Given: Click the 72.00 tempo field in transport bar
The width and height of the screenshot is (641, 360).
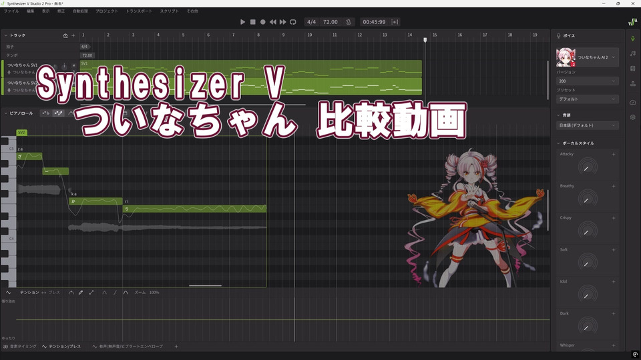Looking at the screenshot, I should click(x=331, y=22).
